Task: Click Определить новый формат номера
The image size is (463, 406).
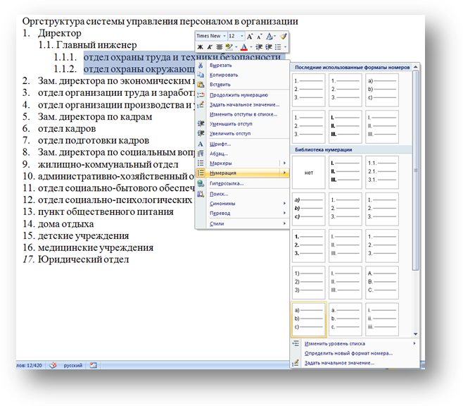Action: [348, 353]
